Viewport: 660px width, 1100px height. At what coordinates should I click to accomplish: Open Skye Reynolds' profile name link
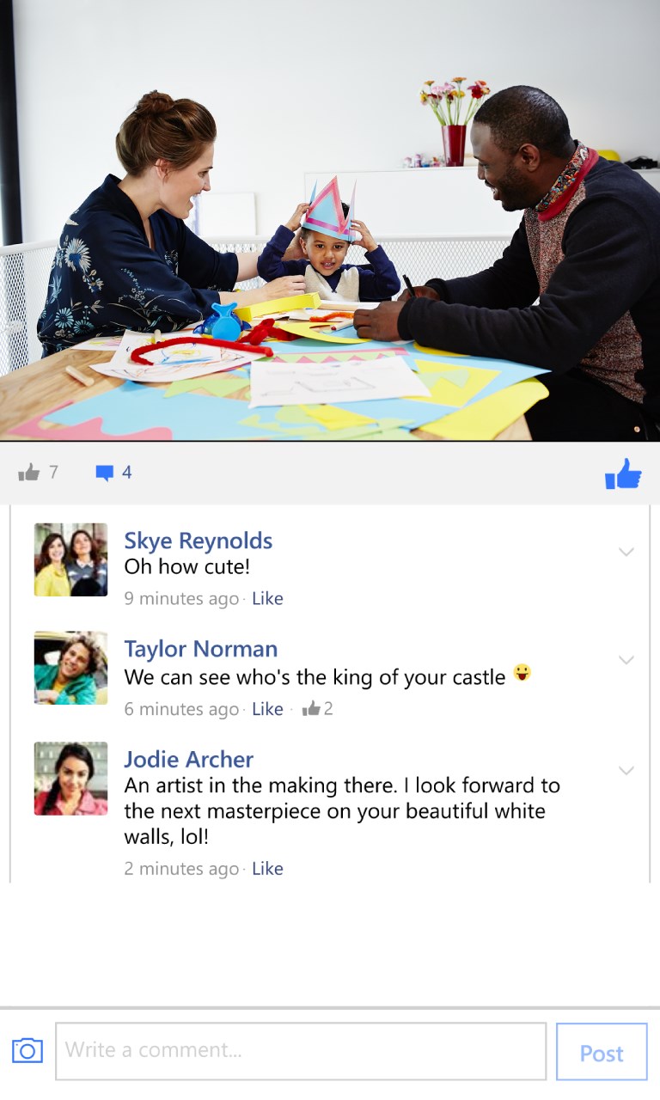click(198, 541)
